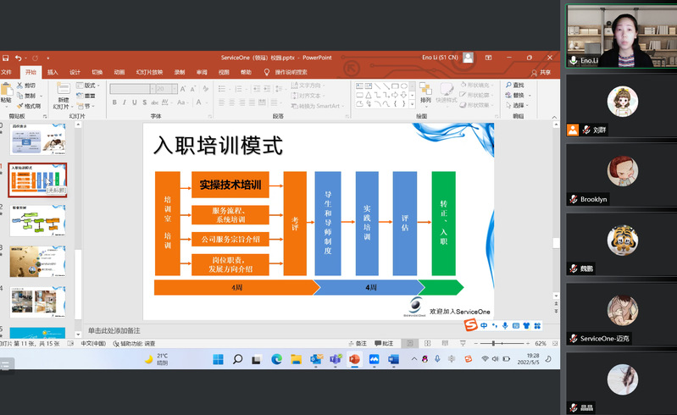Open the Notes (备注) pane icon
The image size is (677, 415).
click(357, 343)
